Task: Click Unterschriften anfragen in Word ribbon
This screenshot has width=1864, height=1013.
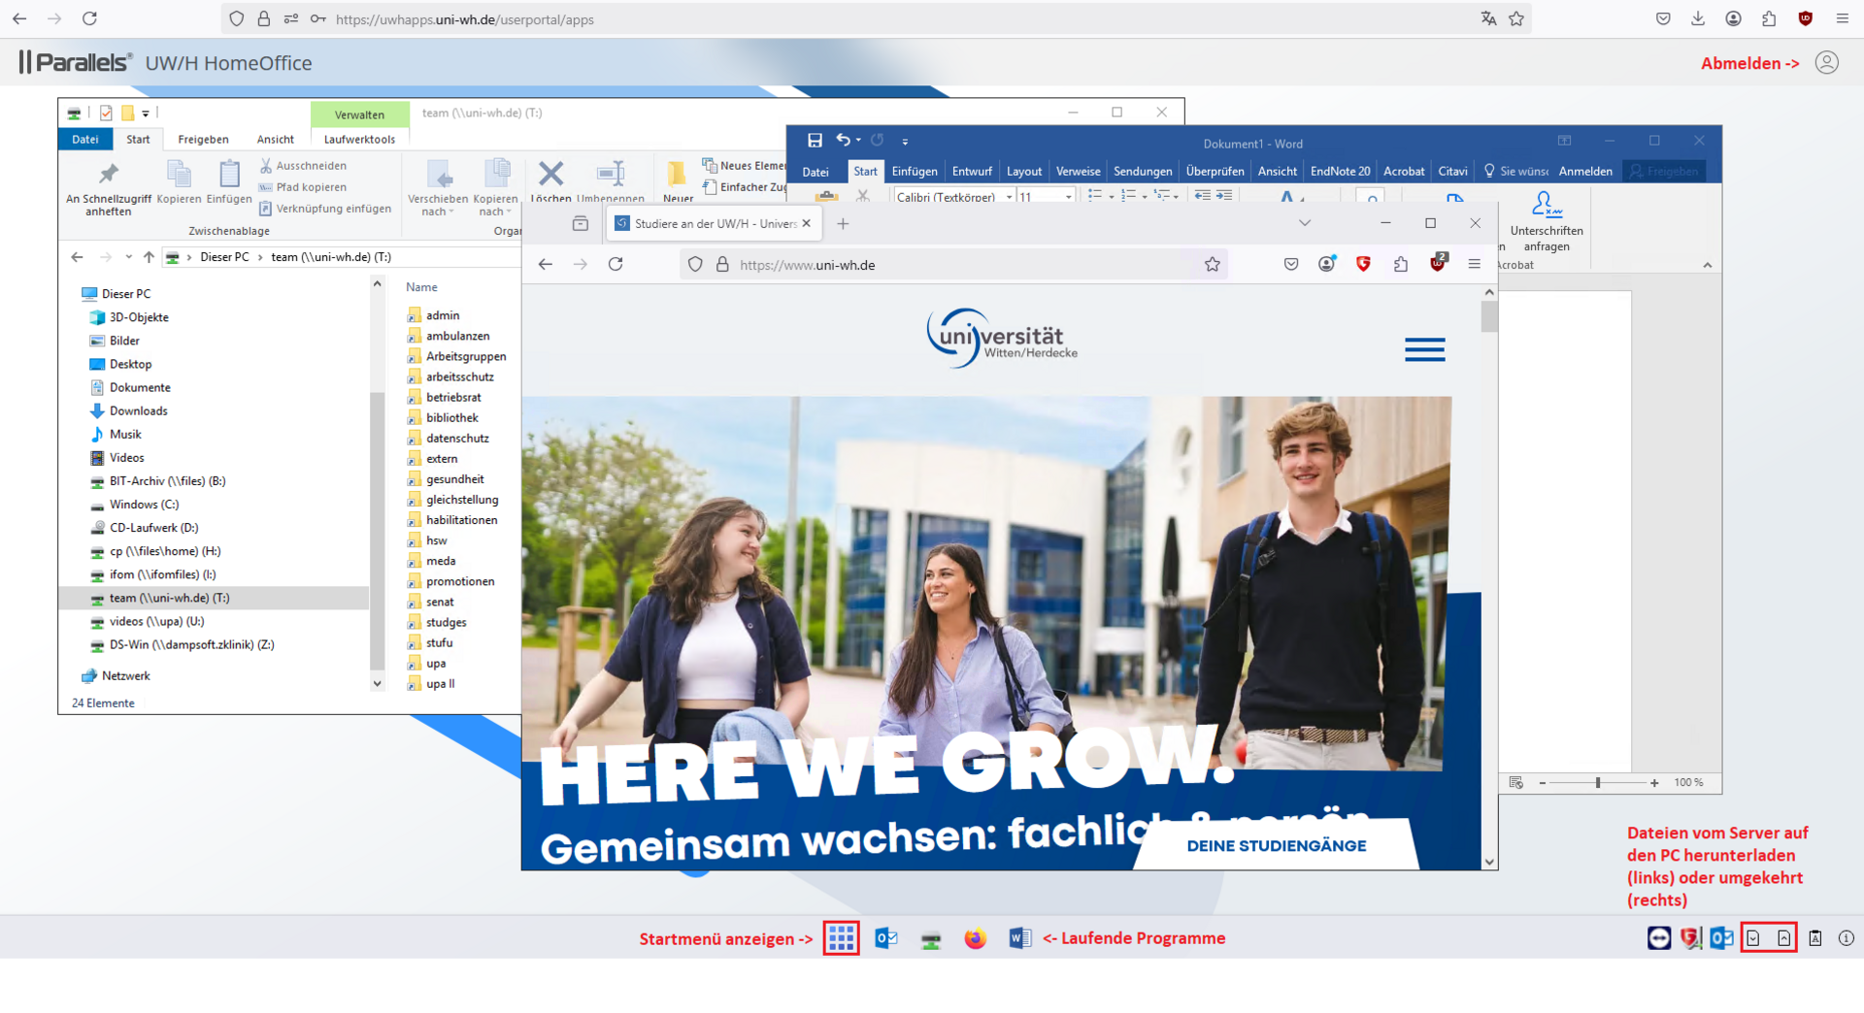Action: click(x=1547, y=222)
